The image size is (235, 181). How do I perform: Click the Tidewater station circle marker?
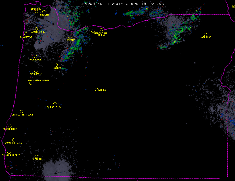(36, 12)
